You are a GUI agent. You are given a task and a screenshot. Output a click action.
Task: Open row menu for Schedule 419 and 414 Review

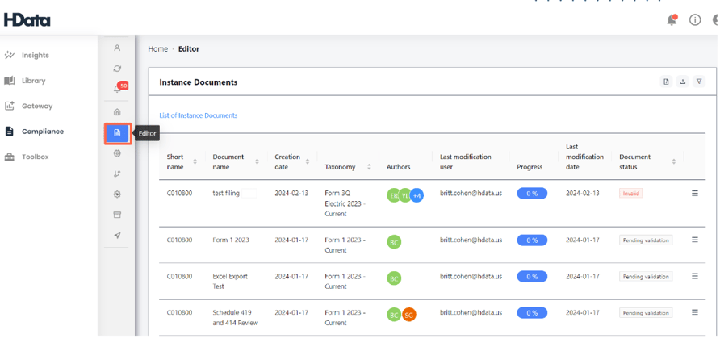[x=695, y=312]
